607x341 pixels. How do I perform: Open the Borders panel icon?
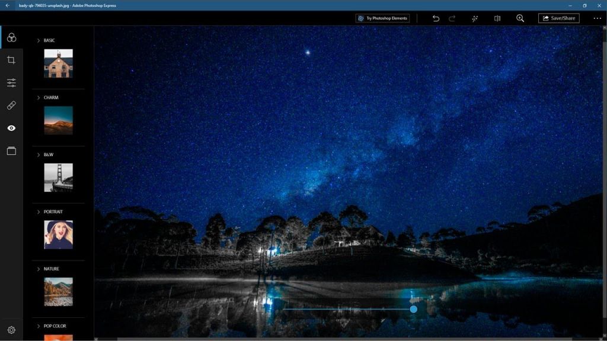[x=11, y=151]
